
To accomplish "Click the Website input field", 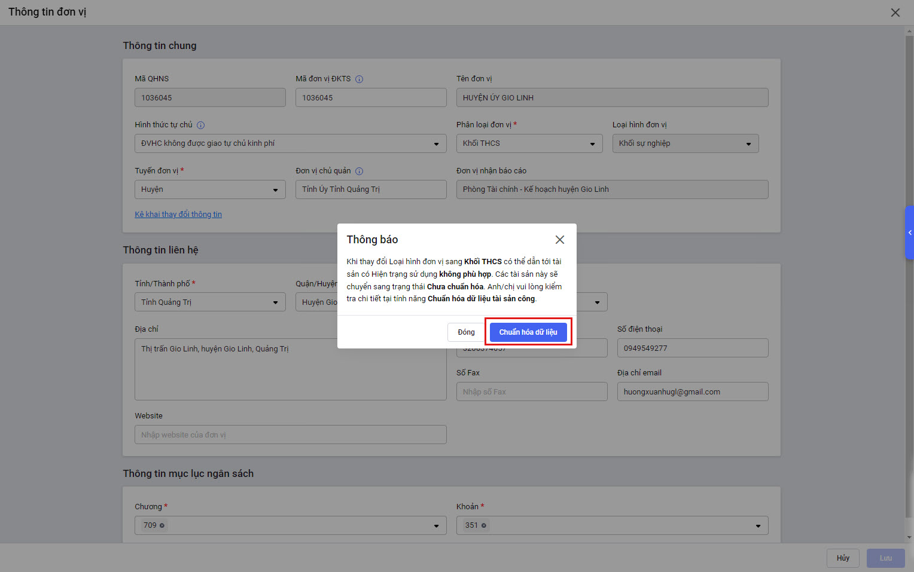I will click(290, 435).
